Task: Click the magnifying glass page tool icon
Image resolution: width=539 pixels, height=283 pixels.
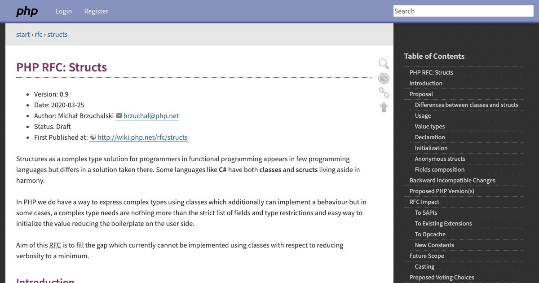Action: tap(384, 63)
